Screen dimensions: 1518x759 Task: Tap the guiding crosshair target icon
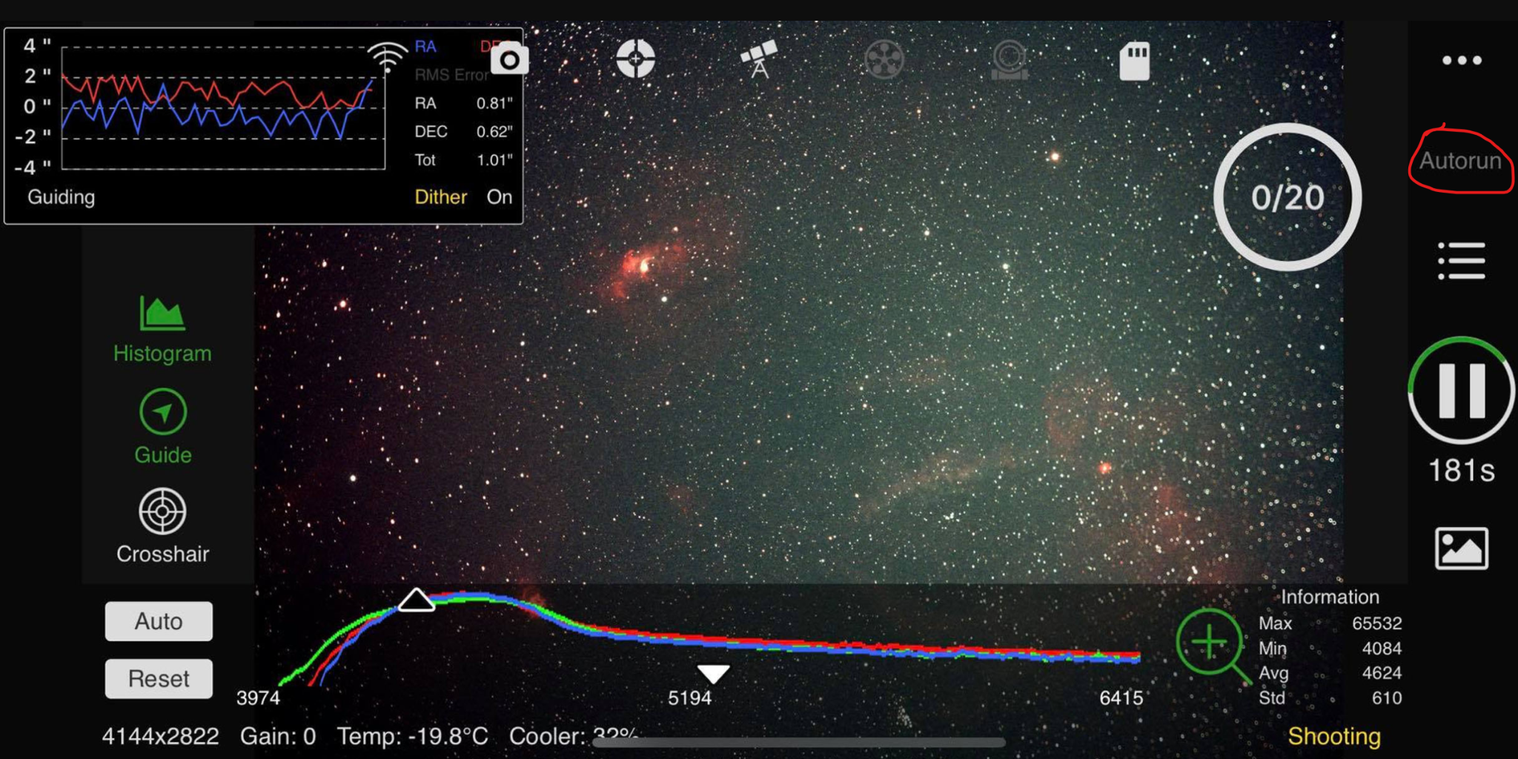635,59
